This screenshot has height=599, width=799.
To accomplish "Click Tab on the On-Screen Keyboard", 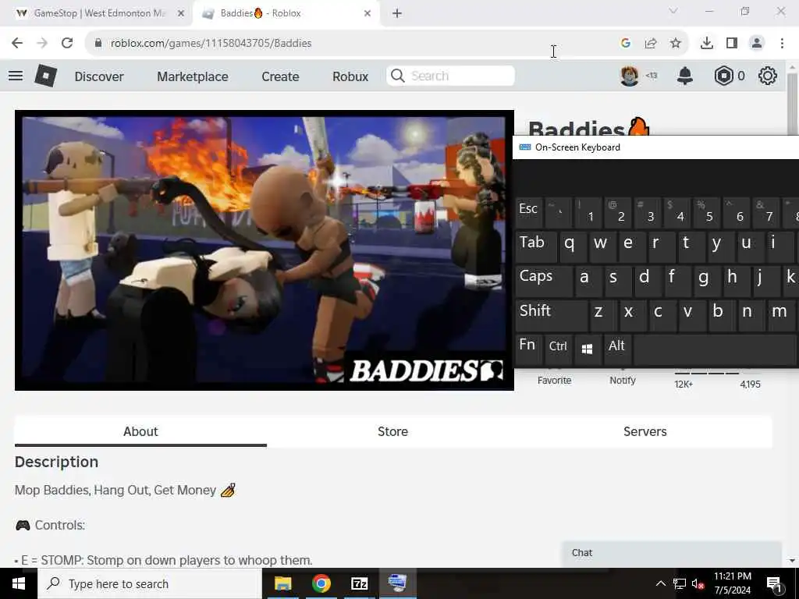I will click(x=536, y=246).
